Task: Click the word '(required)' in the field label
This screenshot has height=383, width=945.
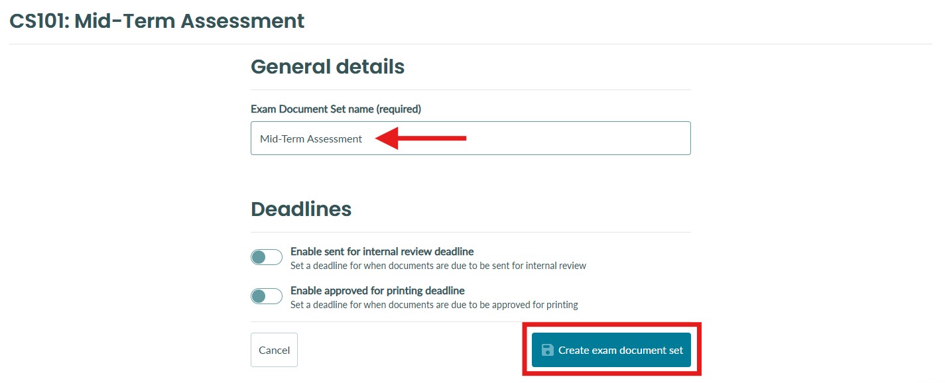Action: click(399, 109)
